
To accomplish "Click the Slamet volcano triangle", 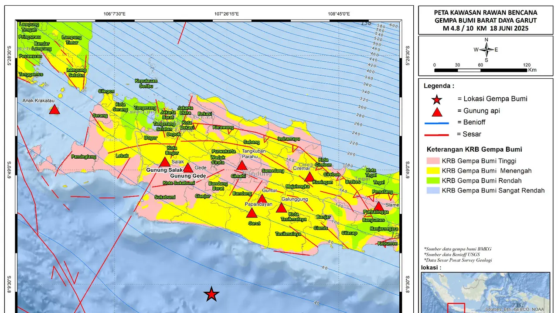I will point(379,206).
